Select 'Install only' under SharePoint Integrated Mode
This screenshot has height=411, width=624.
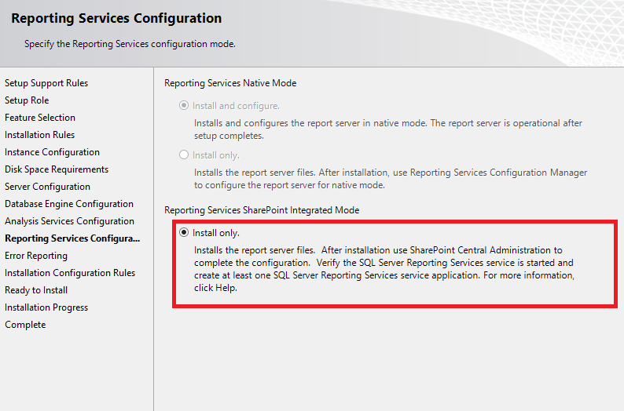(x=184, y=233)
